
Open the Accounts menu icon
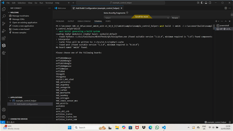(x=4, y=110)
